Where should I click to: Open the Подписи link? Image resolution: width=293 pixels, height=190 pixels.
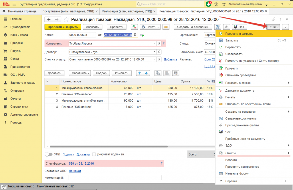pyautogui.click(x=68, y=154)
